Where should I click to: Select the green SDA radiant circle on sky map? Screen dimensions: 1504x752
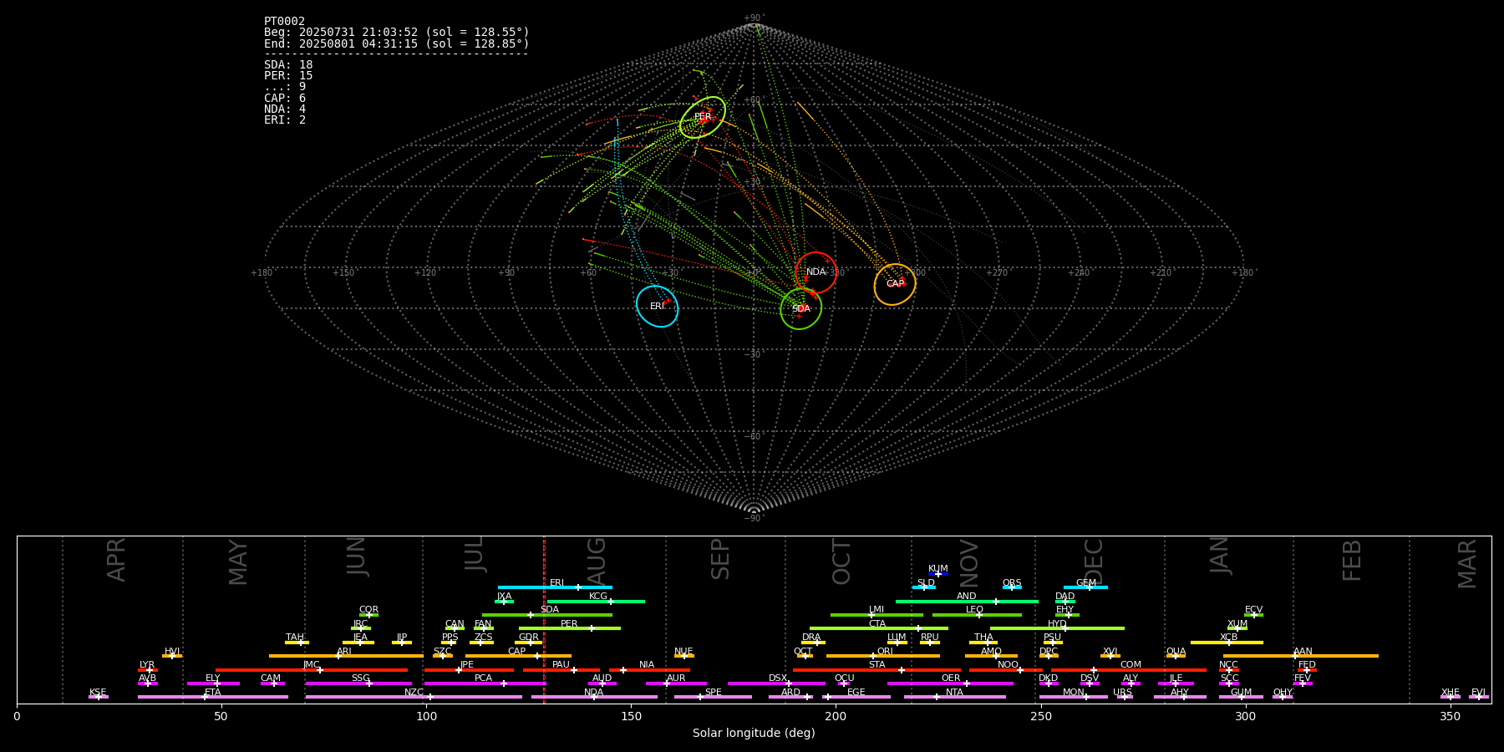pos(801,308)
